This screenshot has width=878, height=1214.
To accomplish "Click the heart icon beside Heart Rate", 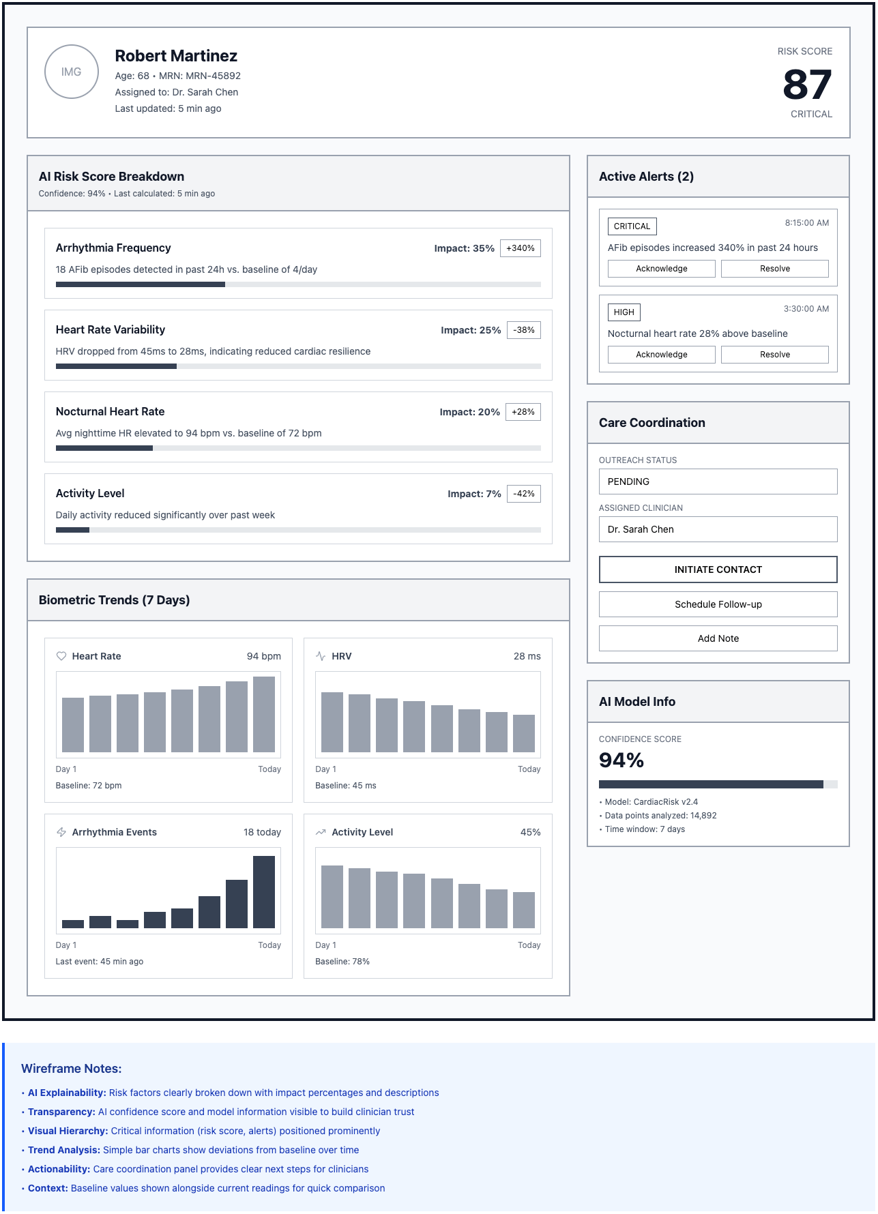I will [61, 656].
